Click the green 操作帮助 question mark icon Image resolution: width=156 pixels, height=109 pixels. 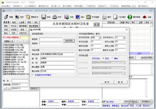point(130,17)
